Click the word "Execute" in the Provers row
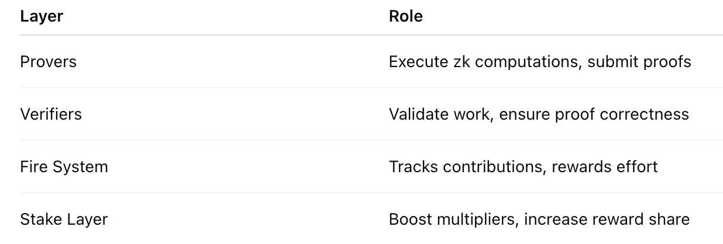 415,61
